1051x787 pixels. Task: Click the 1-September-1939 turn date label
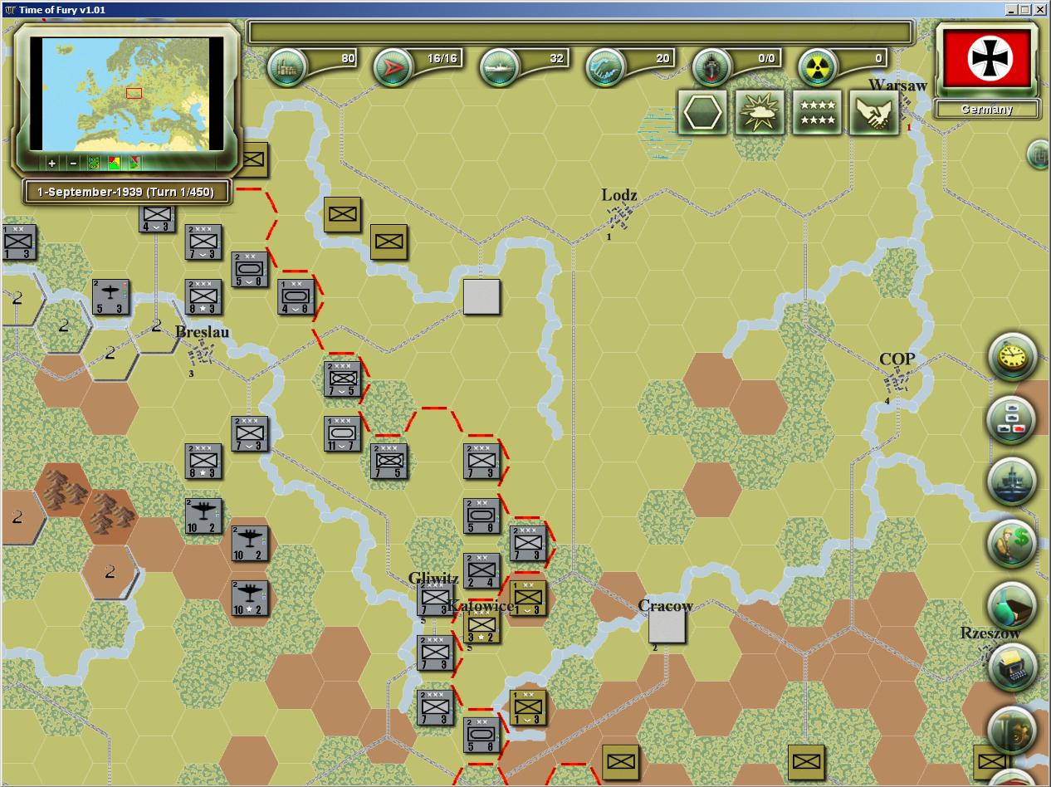pyautogui.click(x=125, y=192)
